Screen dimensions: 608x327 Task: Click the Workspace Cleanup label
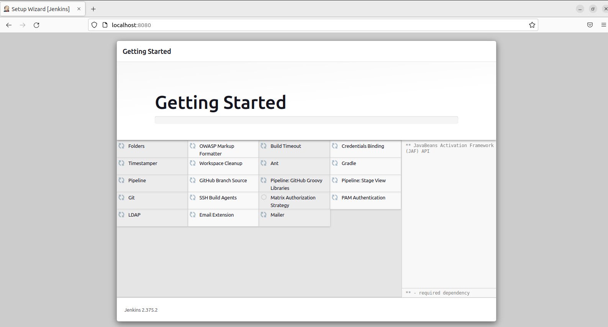coord(221,163)
